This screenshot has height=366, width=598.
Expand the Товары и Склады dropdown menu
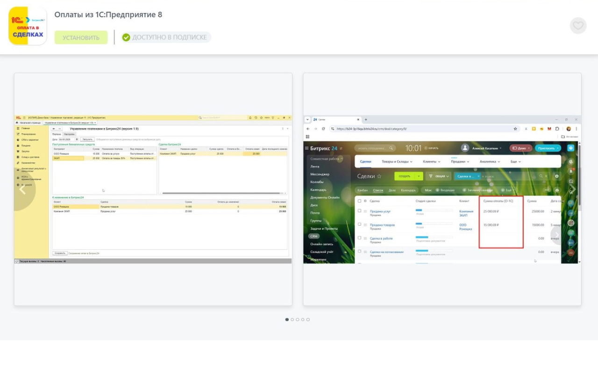pos(397,162)
